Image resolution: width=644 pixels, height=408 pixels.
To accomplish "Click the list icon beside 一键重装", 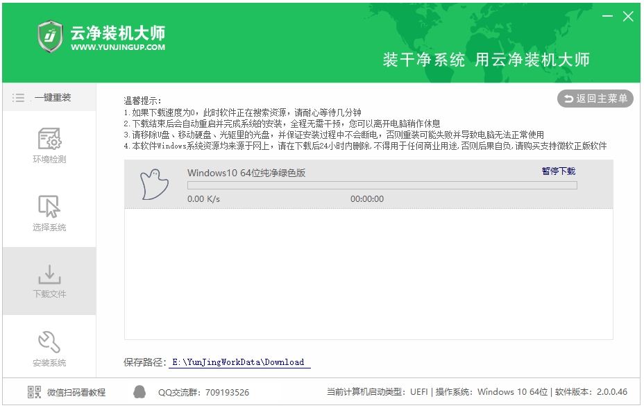I will [18, 98].
